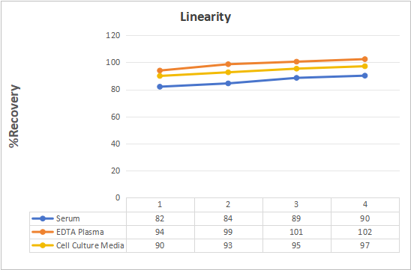Click the Cell Culture Media legend marker
This screenshot has width=411, height=270.
pos(43,245)
